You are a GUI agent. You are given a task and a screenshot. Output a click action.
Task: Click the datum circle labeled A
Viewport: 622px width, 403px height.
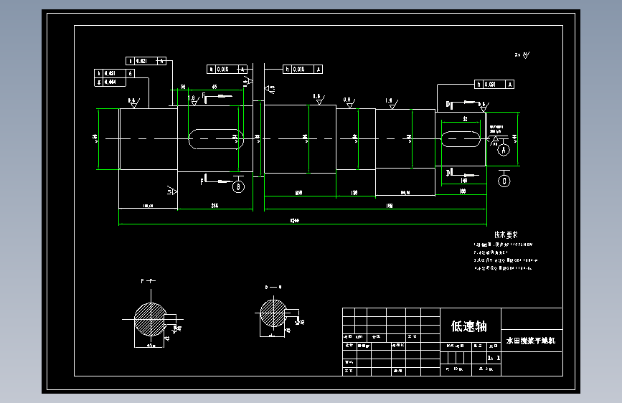pyautogui.click(x=504, y=150)
